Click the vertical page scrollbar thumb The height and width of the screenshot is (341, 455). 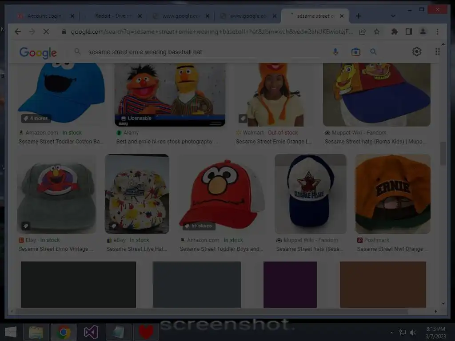443,153
